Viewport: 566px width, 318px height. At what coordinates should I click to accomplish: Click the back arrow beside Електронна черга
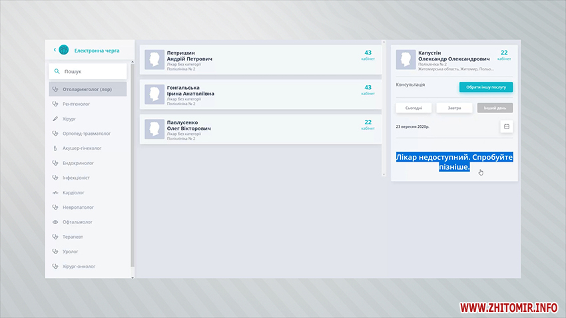pyautogui.click(x=55, y=49)
